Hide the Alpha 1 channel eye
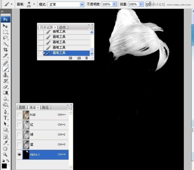 tap(19, 155)
